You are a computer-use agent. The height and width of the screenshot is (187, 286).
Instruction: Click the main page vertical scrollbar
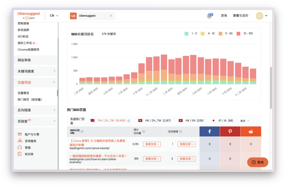point(271,88)
